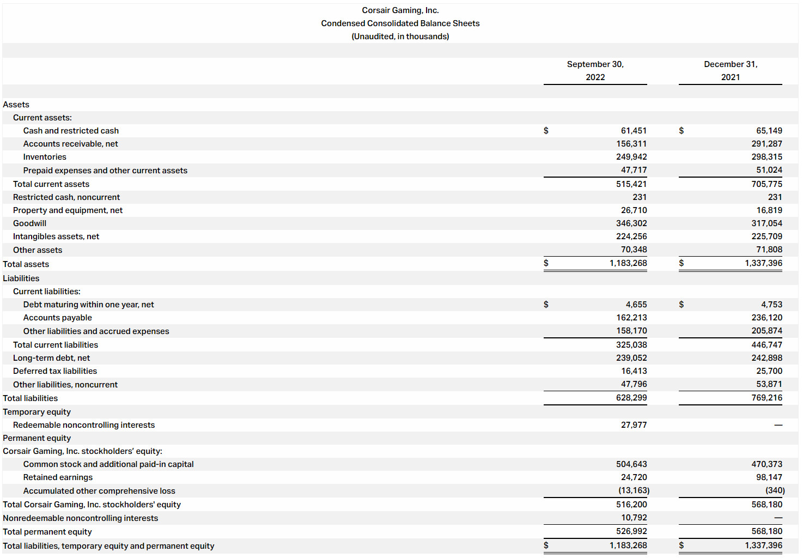Select 'Nonredeemable noncontrolling interests' label

click(x=81, y=518)
